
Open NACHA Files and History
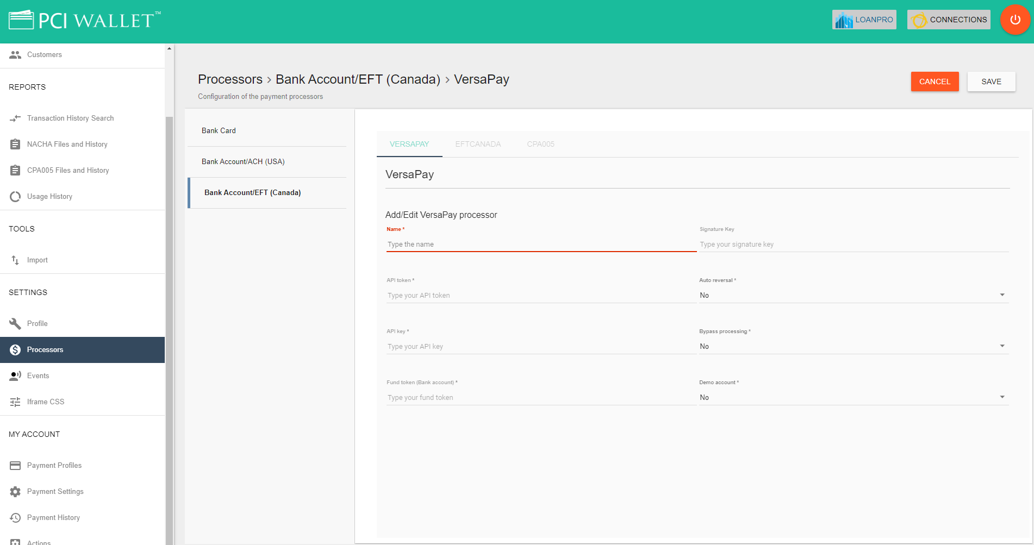coord(82,144)
